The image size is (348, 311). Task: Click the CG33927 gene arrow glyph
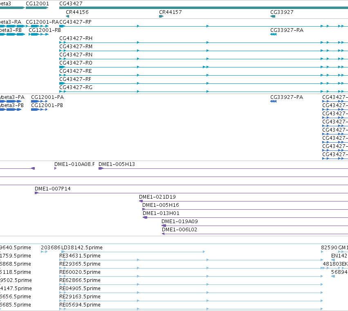click(273, 16)
